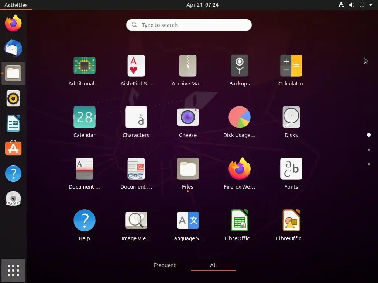
Task: Open Help from the dock
Action: coord(13,174)
